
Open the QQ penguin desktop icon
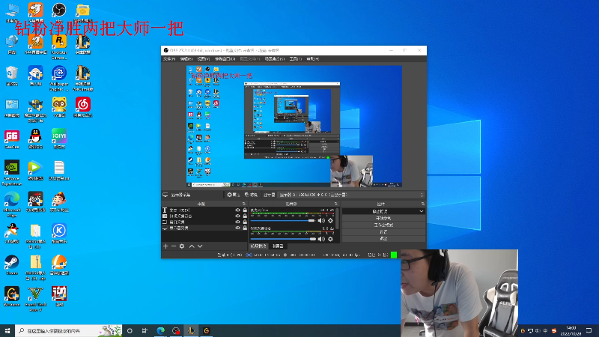[35, 139]
